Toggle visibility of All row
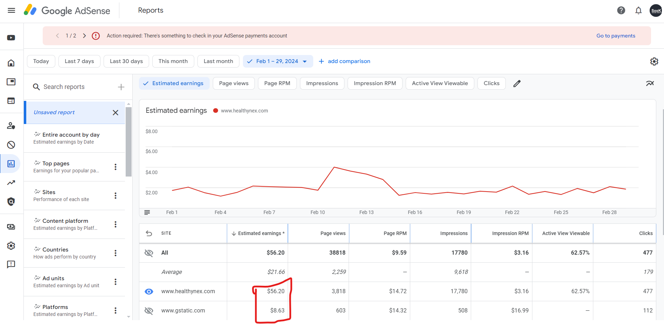The width and height of the screenshot is (664, 324). point(149,253)
